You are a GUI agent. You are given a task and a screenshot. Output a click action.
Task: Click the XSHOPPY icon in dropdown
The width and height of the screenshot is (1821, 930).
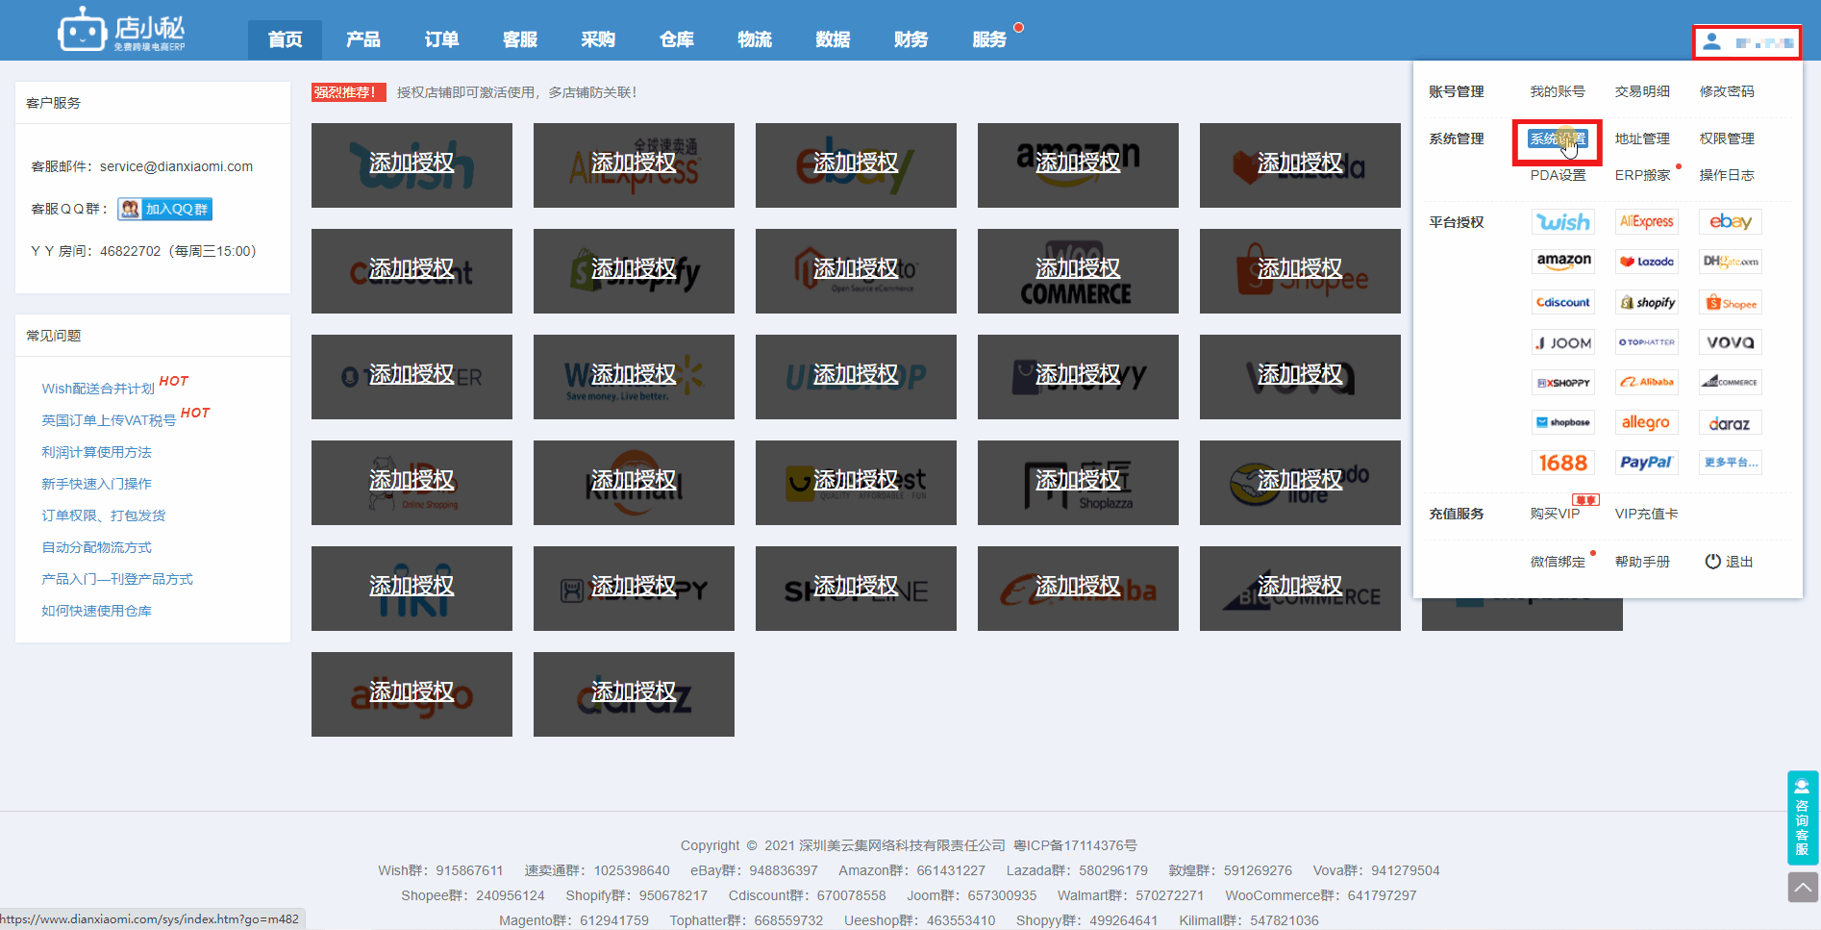click(1562, 383)
